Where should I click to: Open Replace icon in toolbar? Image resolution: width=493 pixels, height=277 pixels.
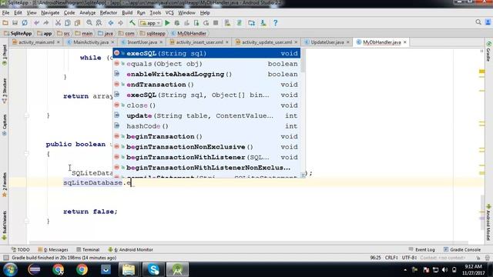click(x=99, y=22)
